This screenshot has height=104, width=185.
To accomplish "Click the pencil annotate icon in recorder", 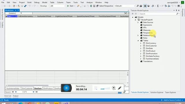I will pyautogui.click(x=119, y=88).
